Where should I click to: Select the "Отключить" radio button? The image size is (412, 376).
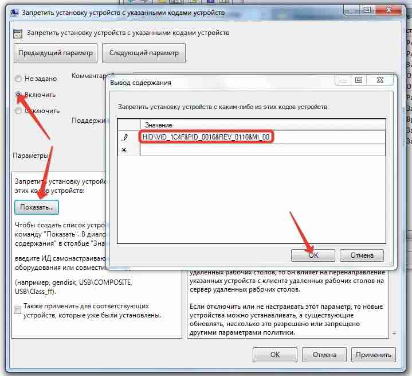point(19,111)
